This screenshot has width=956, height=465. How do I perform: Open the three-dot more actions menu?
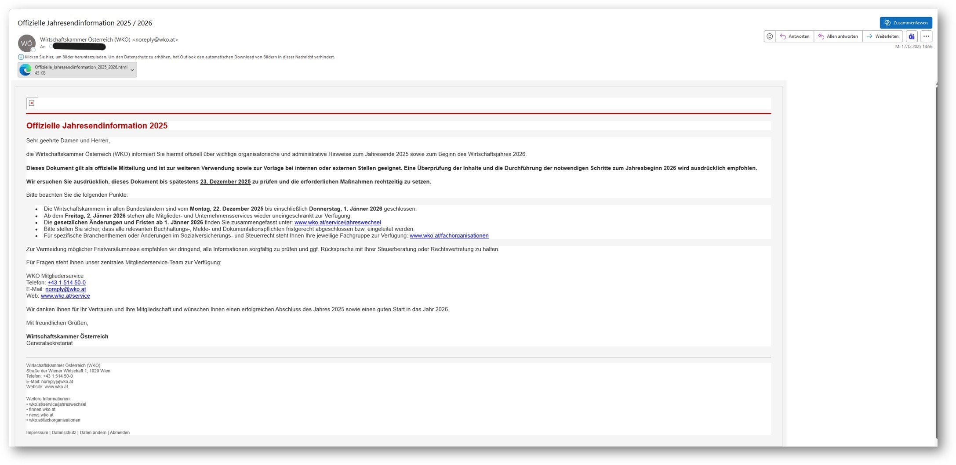926,36
